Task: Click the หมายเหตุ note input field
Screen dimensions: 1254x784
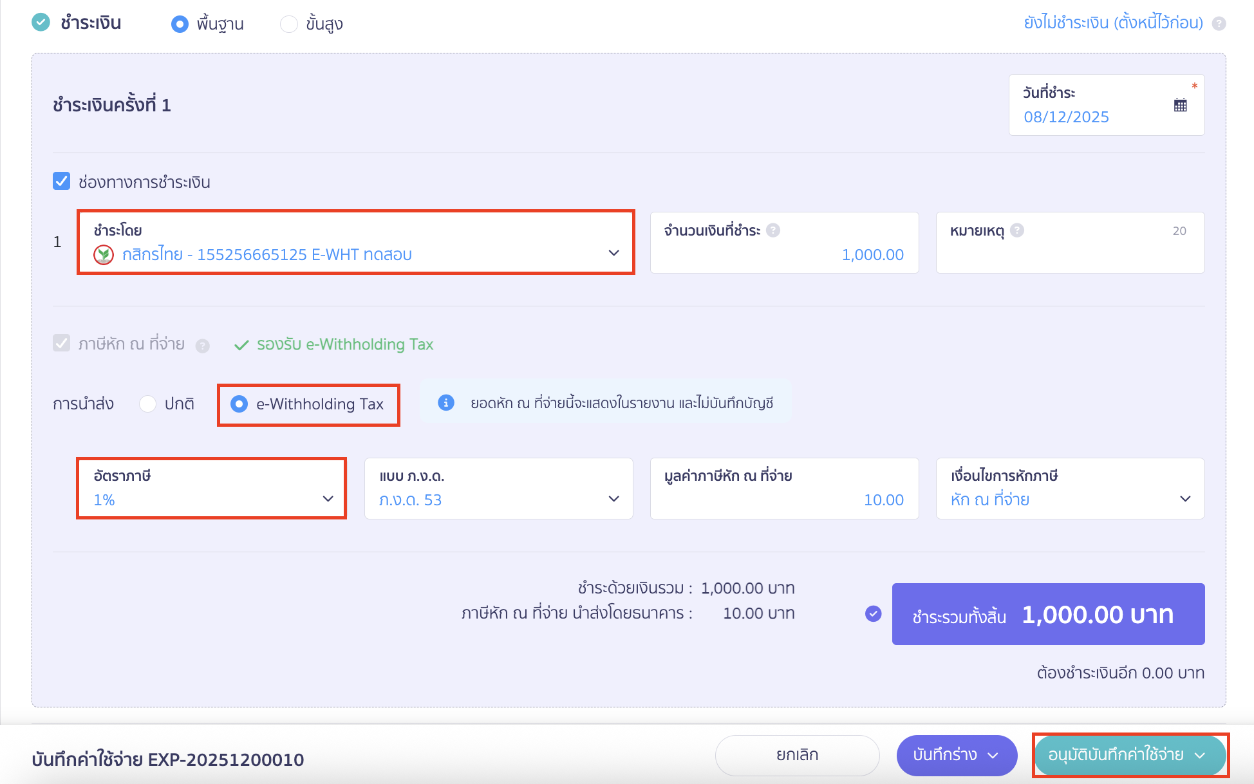Action: (1069, 254)
